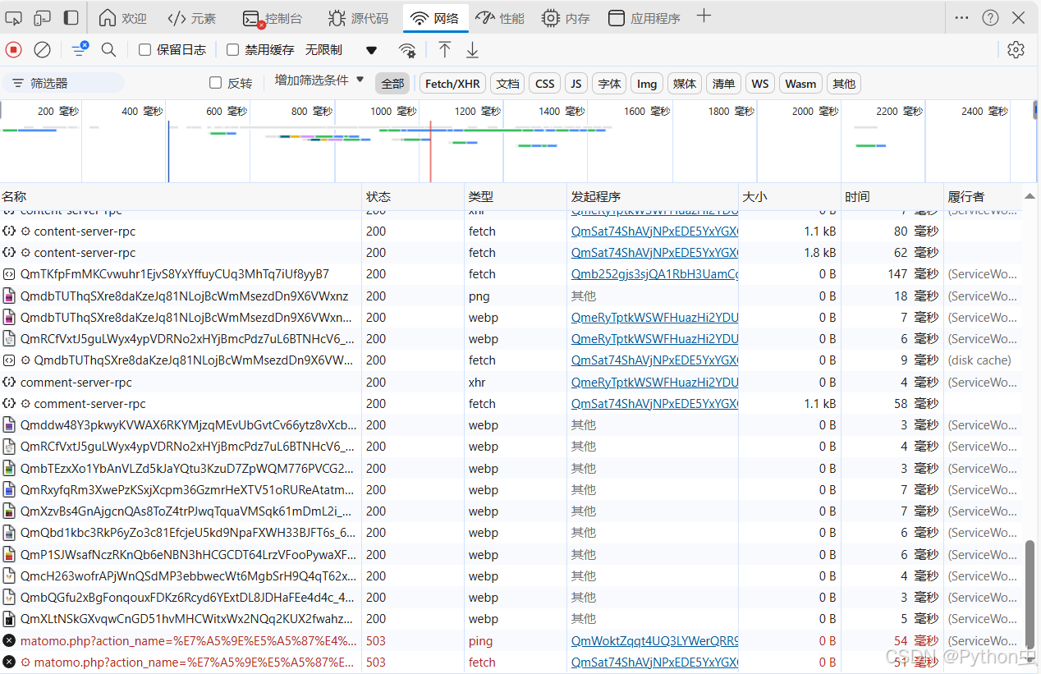Open the network search magnifier
Screen dimensions: 1041x674
108,50
